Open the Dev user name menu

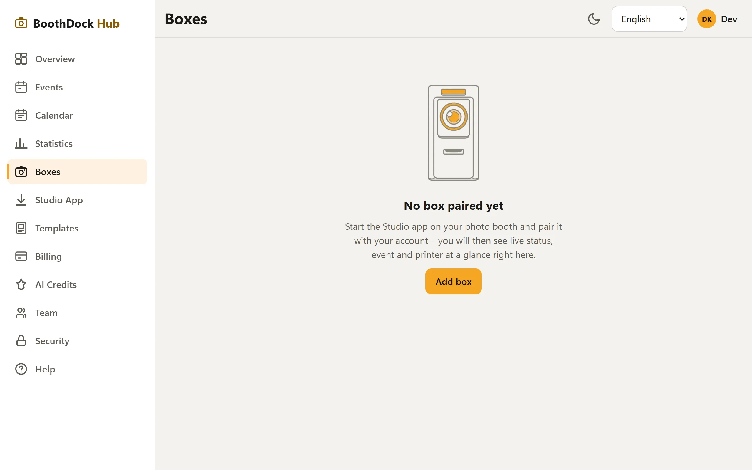coord(729,19)
